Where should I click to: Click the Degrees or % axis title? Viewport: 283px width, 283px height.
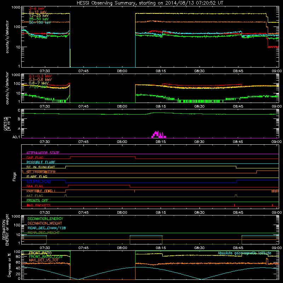[9, 265]
